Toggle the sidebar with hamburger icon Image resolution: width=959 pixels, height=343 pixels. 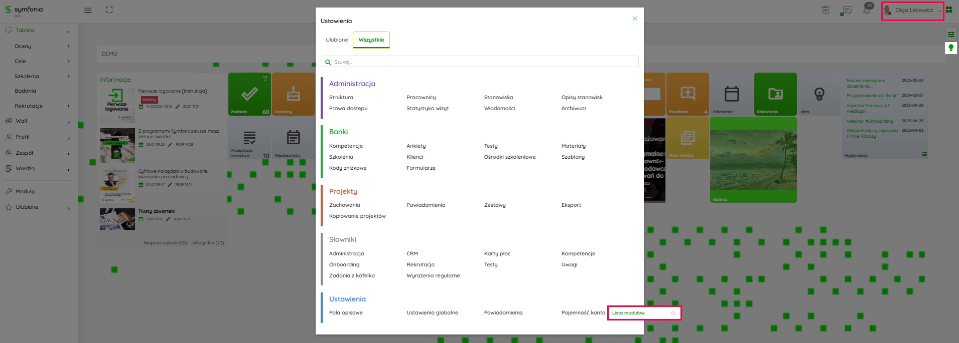tap(88, 10)
